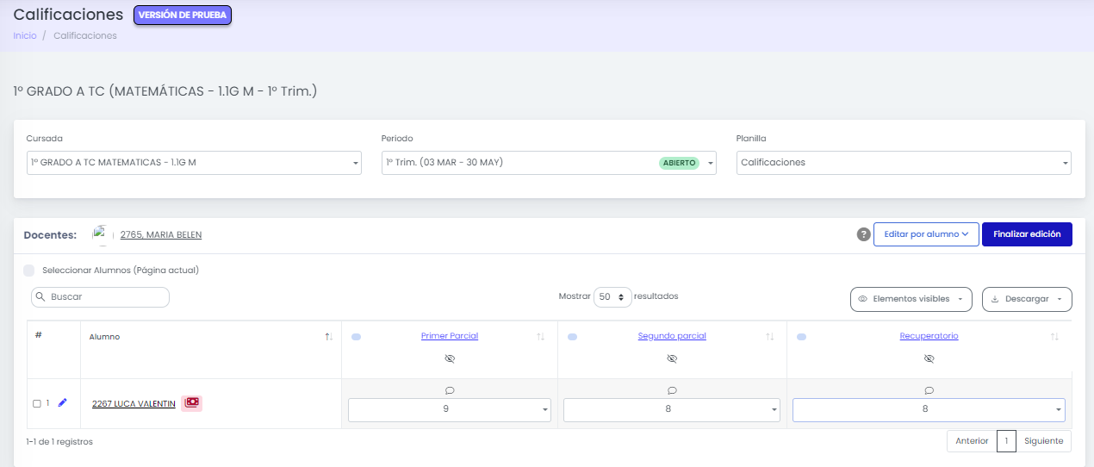Check Seleccionar Alumnos (Página actual) box
Viewport: 1094px width, 467px height.
pyautogui.click(x=29, y=271)
